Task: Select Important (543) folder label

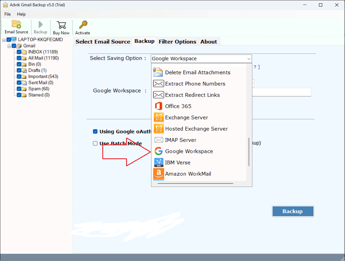Action: tap(43, 77)
